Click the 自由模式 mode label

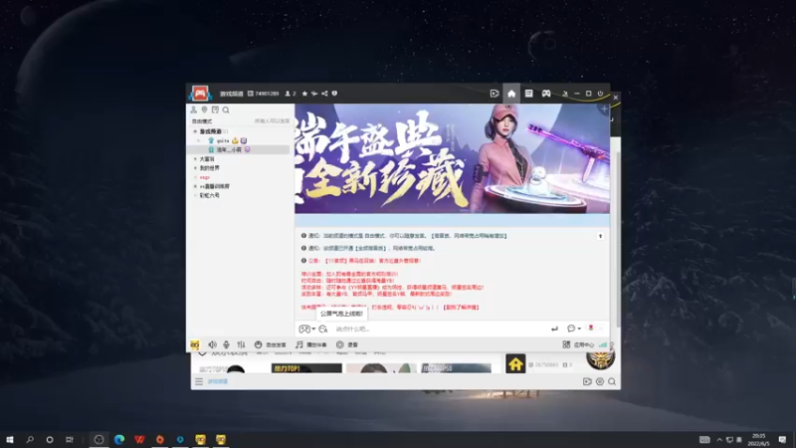(x=202, y=121)
